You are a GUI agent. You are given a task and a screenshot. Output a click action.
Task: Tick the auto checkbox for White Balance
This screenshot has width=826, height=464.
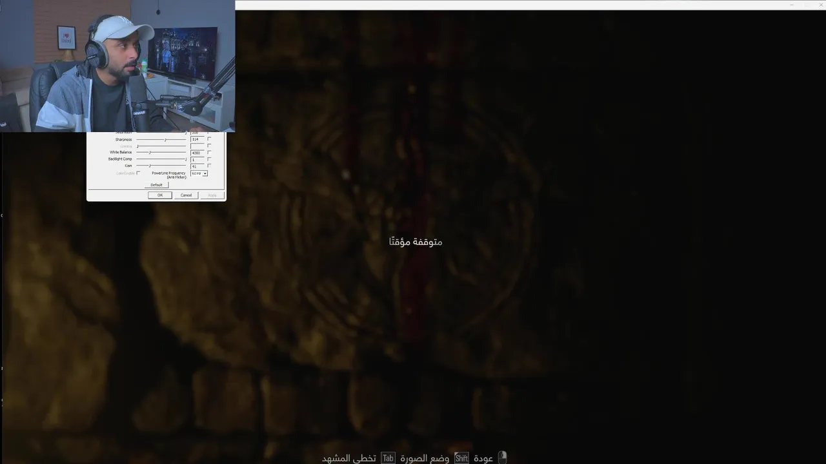(x=209, y=153)
